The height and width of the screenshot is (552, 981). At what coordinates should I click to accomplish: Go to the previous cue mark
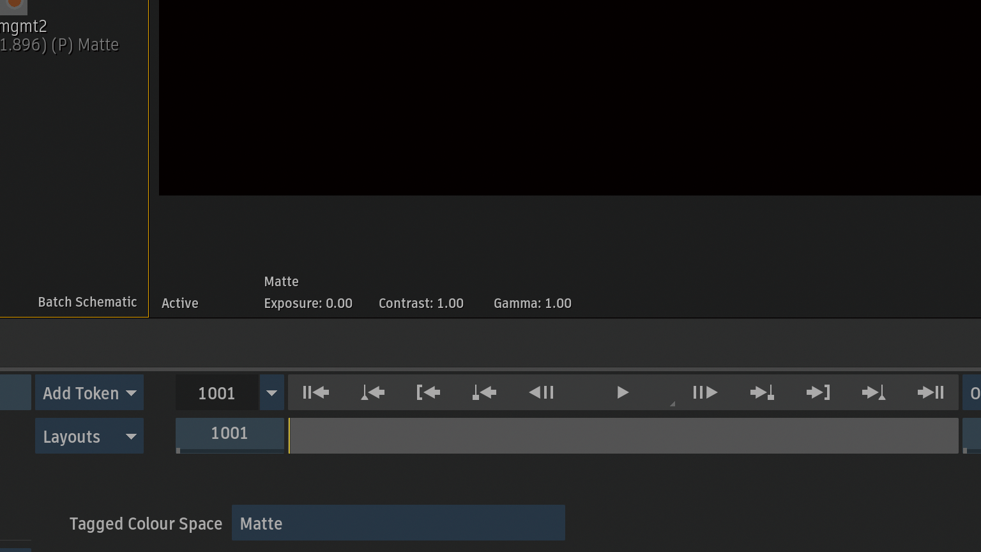(x=484, y=392)
